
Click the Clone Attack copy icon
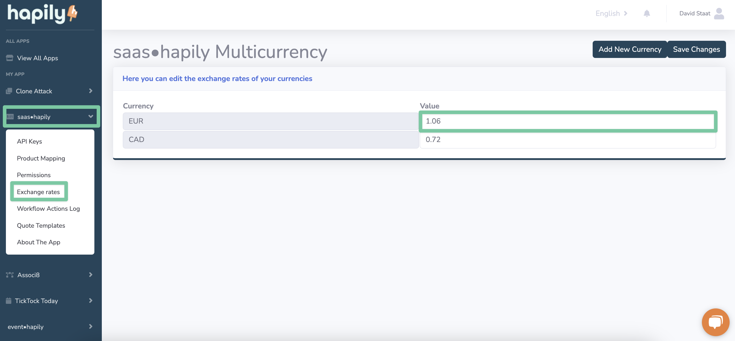click(x=9, y=91)
